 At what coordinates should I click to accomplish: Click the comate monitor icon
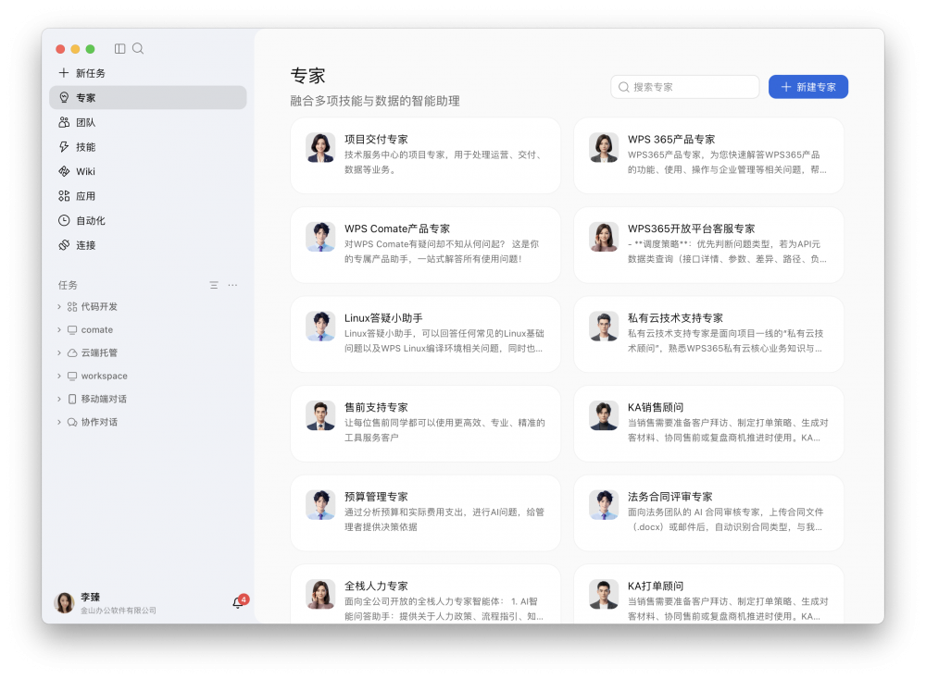pyautogui.click(x=72, y=329)
